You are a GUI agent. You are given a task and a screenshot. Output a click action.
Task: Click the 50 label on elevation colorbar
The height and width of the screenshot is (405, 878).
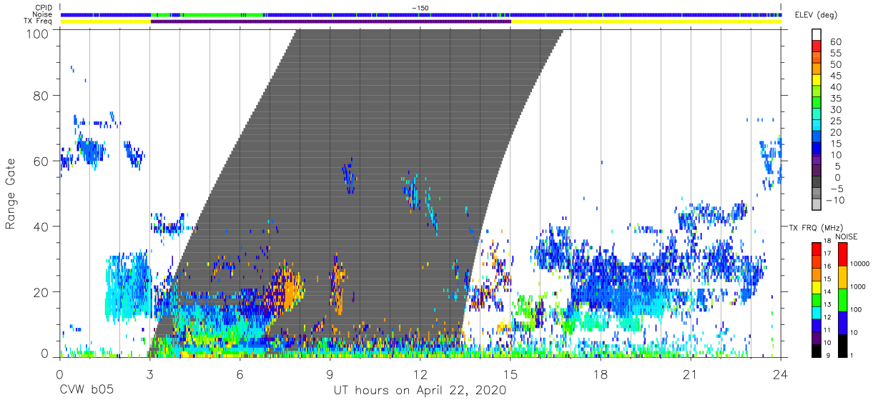(835, 64)
